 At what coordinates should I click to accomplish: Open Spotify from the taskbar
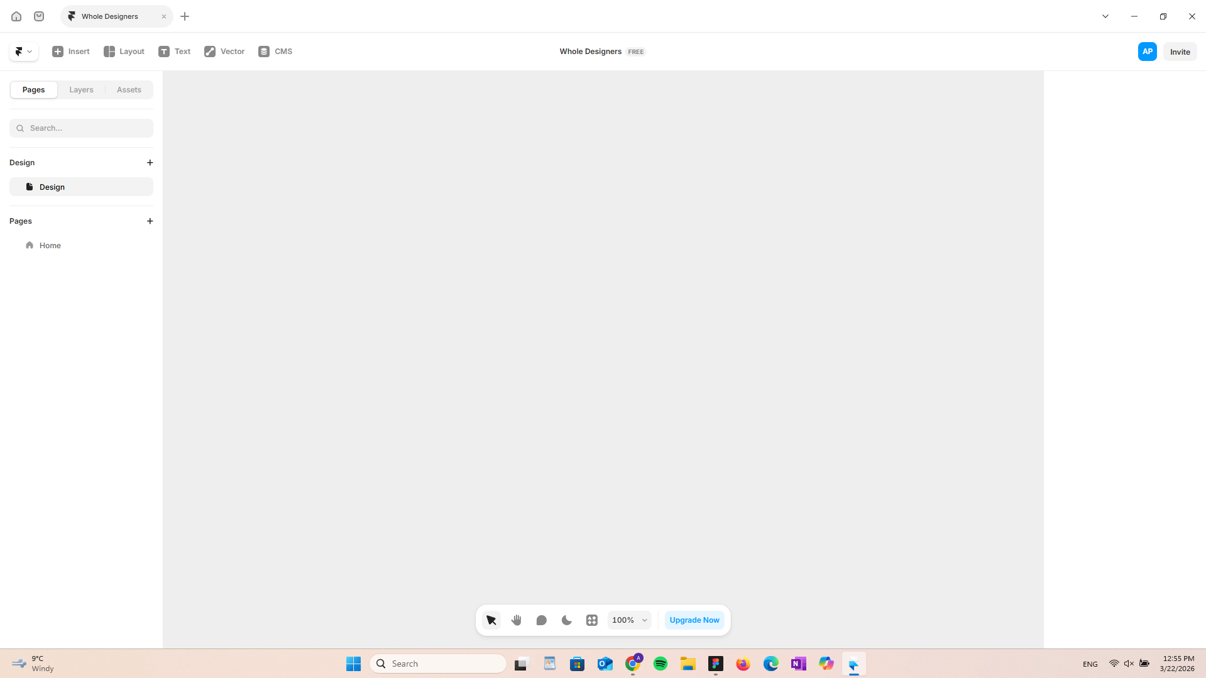click(x=661, y=664)
